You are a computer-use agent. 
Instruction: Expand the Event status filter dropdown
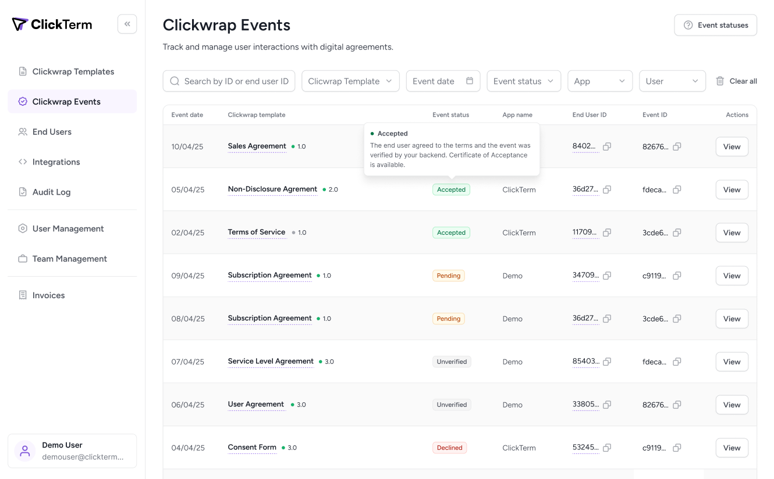point(523,81)
